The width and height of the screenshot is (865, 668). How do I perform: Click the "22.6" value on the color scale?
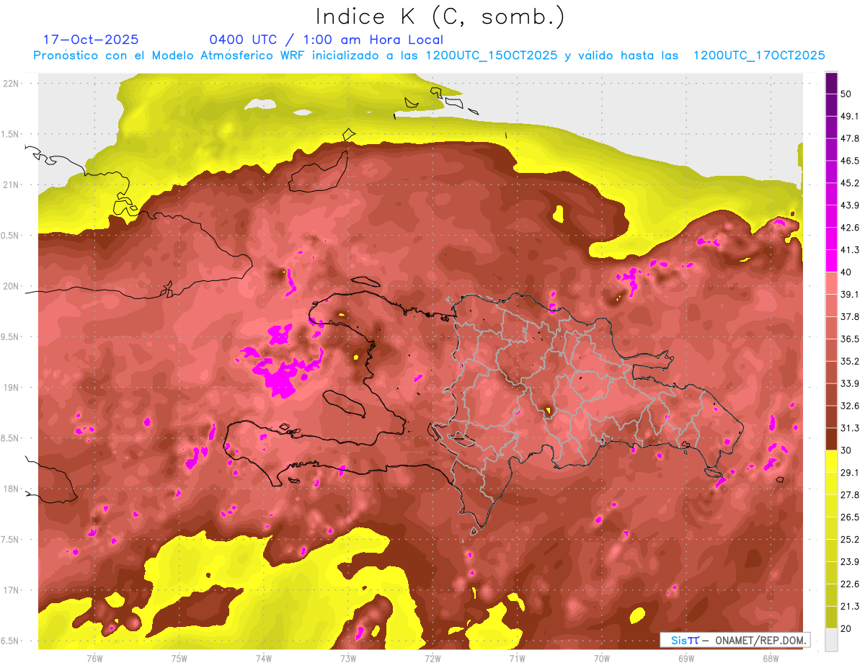point(850,584)
